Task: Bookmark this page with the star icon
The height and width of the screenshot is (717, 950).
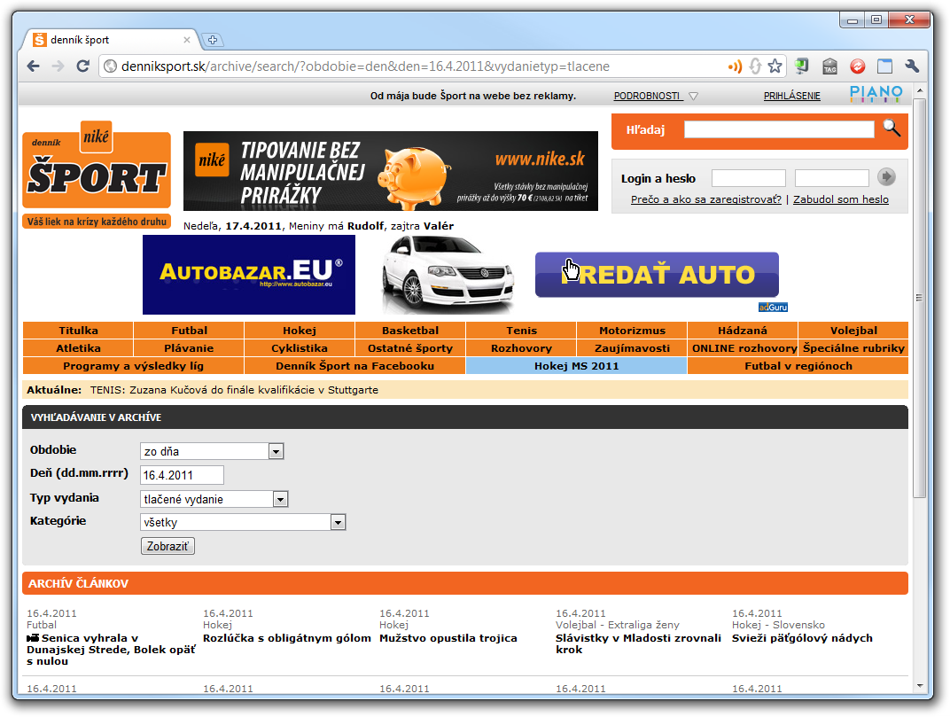Action: pos(775,66)
